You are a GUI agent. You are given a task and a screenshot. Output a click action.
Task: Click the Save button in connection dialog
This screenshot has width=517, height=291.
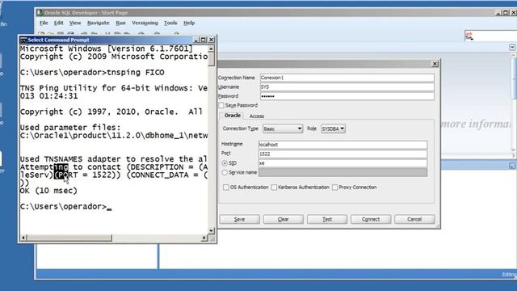click(239, 219)
